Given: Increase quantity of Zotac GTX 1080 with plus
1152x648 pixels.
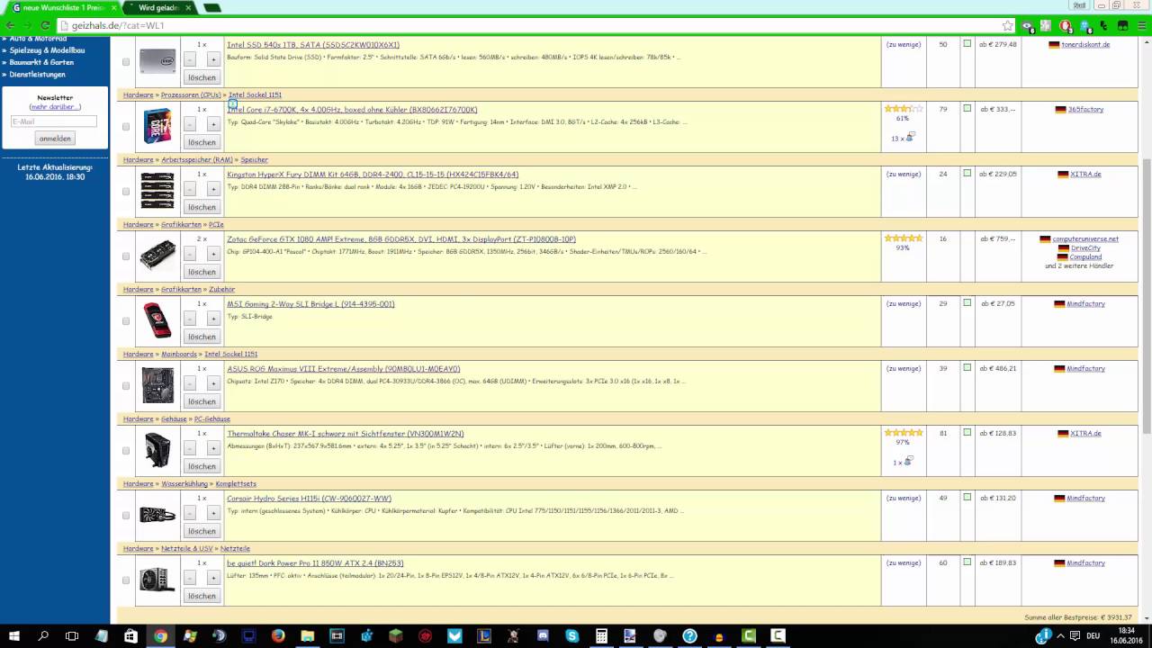Looking at the screenshot, I should [x=213, y=254].
